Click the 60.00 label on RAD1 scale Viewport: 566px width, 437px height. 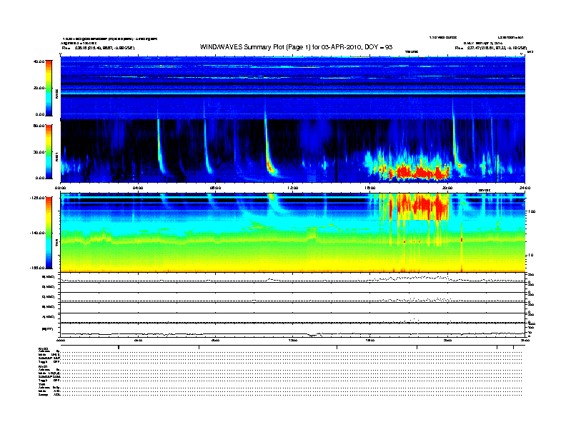[39, 126]
